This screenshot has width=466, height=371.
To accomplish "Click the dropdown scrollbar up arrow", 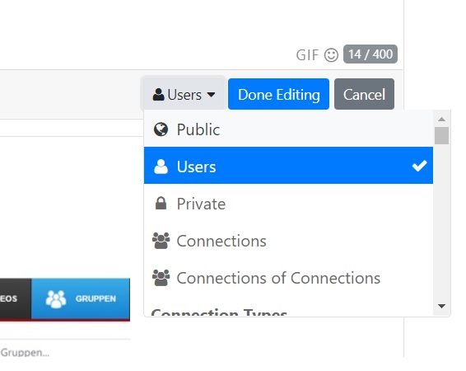I will pos(441,120).
